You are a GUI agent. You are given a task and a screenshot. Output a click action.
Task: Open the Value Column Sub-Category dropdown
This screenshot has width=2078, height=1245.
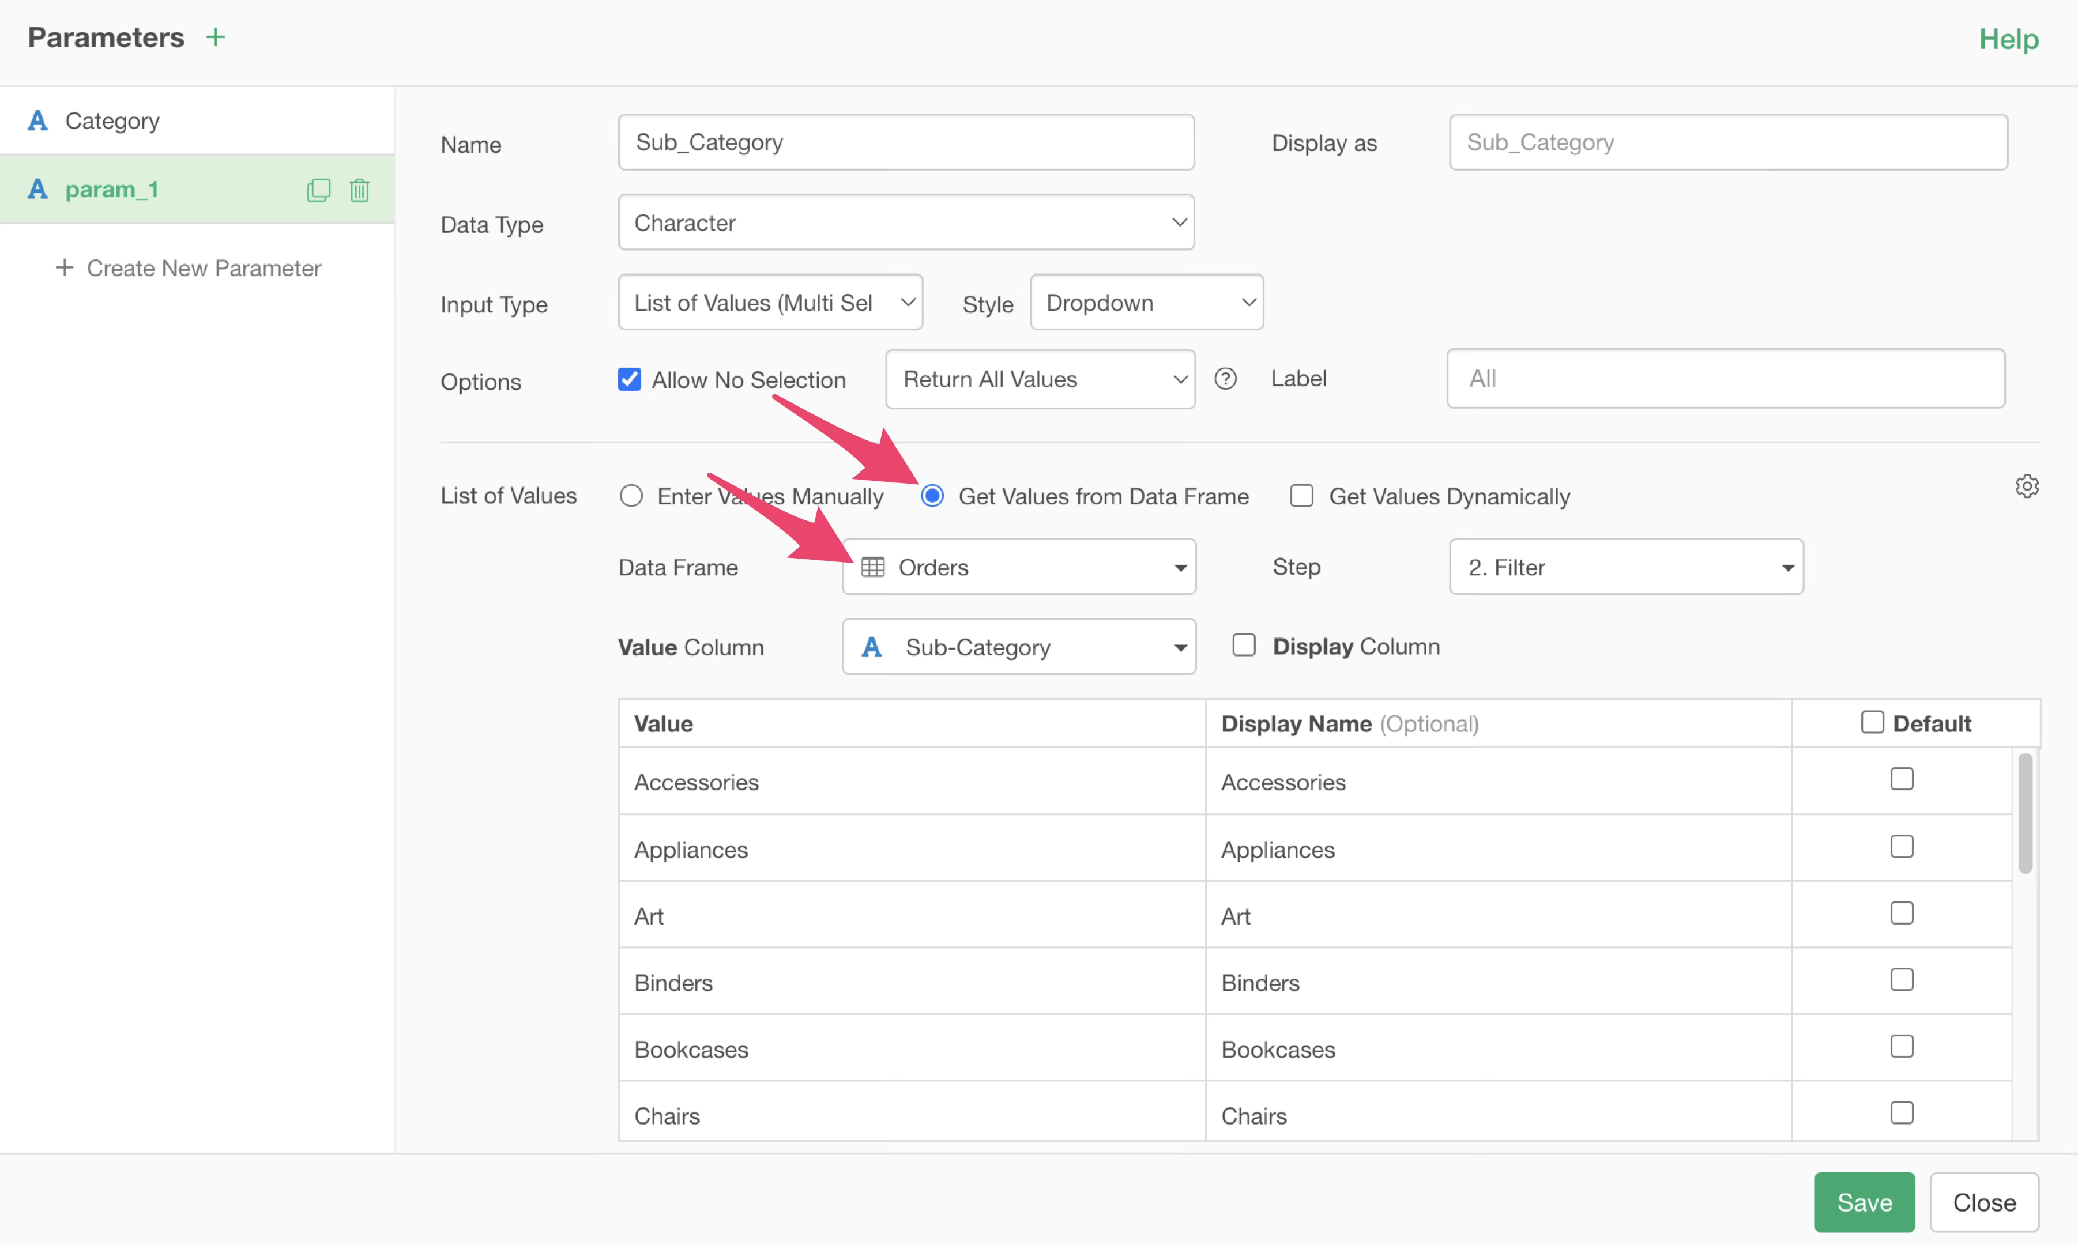[1019, 647]
